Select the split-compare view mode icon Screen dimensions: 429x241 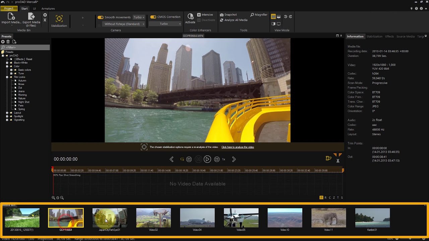tap(273, 24)
